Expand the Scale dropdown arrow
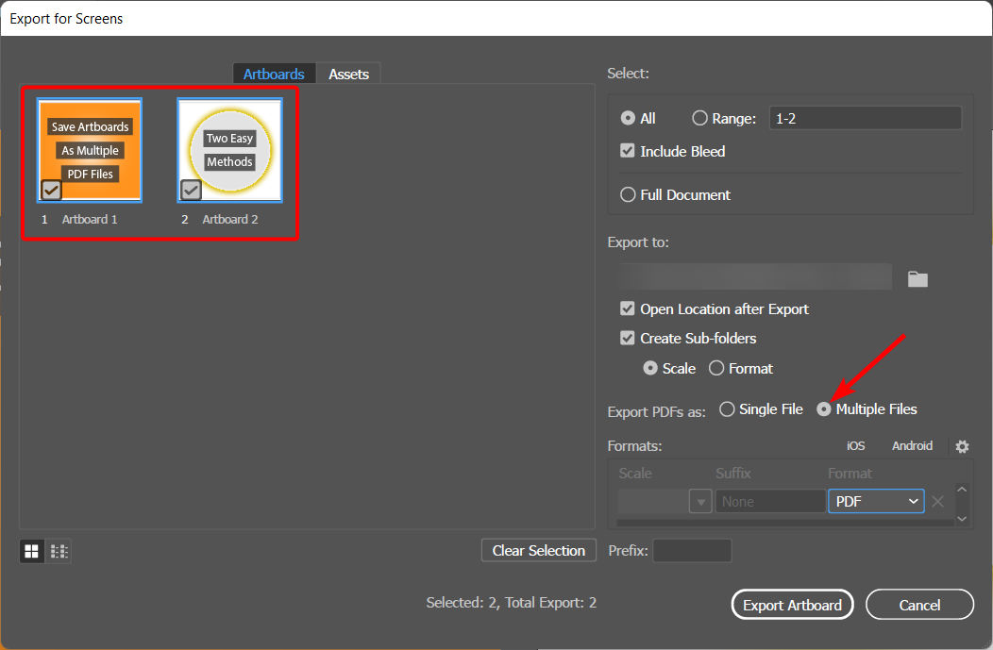Viewport: 993px width, 650px height. tap(700, 502)
